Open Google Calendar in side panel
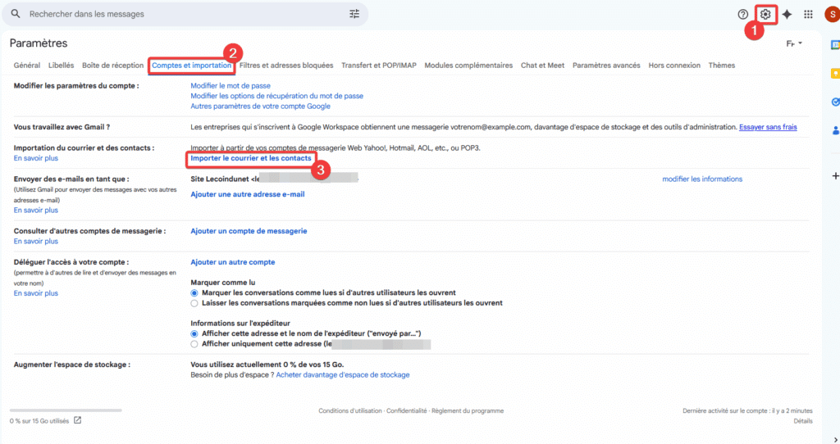Viewport: 840px width, 444px height. point(835,45)
